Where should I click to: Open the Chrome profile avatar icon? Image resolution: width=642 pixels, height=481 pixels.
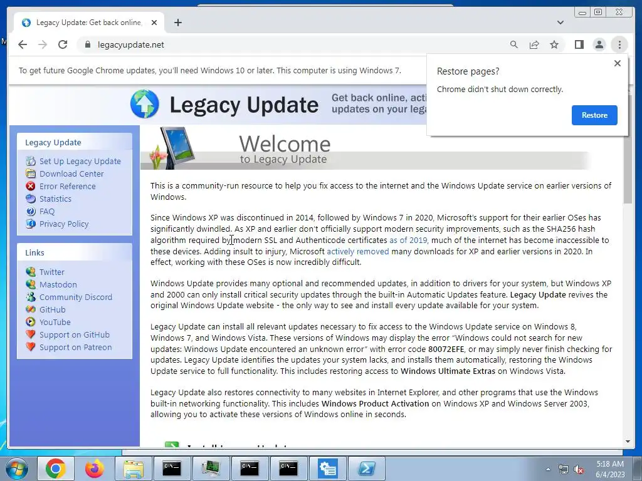[x=599, y=44]
